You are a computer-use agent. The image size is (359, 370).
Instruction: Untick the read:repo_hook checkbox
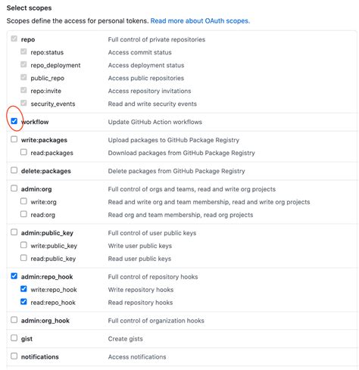pyautogui.click(x=23, y=302)
